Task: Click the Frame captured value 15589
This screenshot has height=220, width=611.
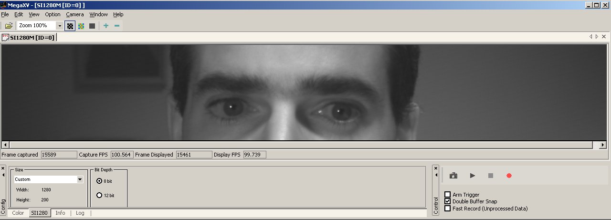Action: (x=59, y=155)
